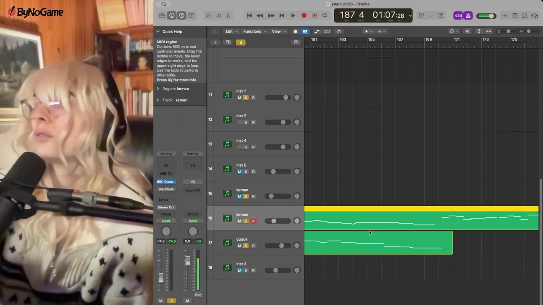Toggle Solo on track 15 keman
Viewport: 543px width, 305px height.
tap(246, 197)
